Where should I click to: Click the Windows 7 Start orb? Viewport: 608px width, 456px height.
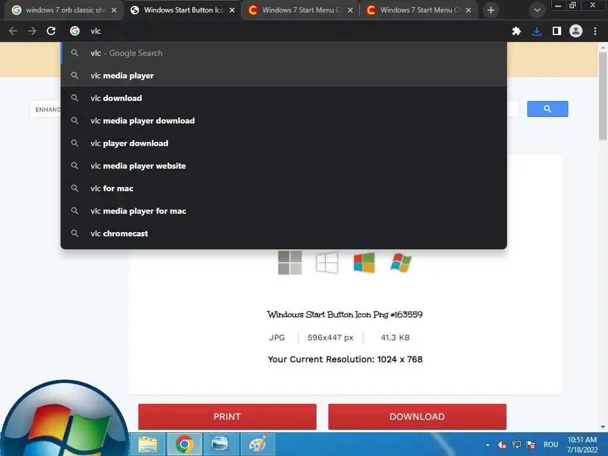point(64,419)
